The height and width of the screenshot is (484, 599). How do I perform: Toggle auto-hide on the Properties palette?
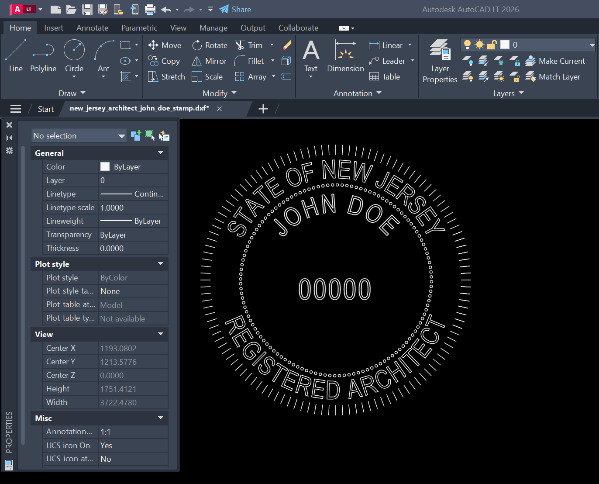[9, 138]
